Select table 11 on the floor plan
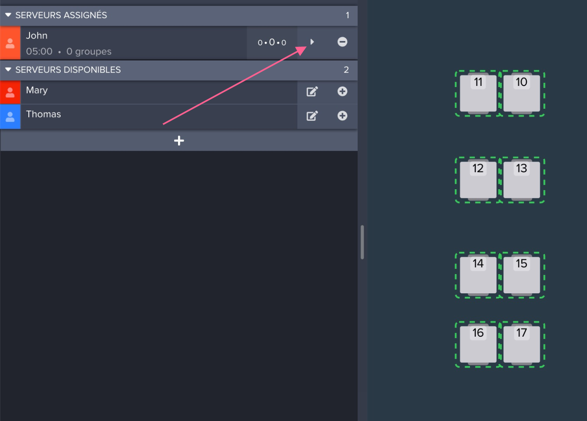Screen dimensions: 587x421 (x=478, y=93)
